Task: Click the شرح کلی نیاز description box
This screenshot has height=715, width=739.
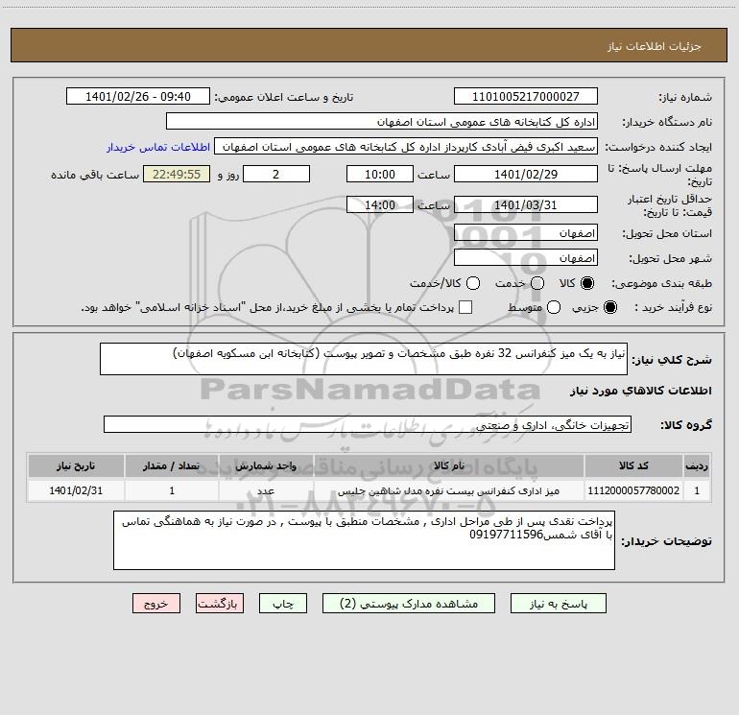Action: click(x=364, y=359)
